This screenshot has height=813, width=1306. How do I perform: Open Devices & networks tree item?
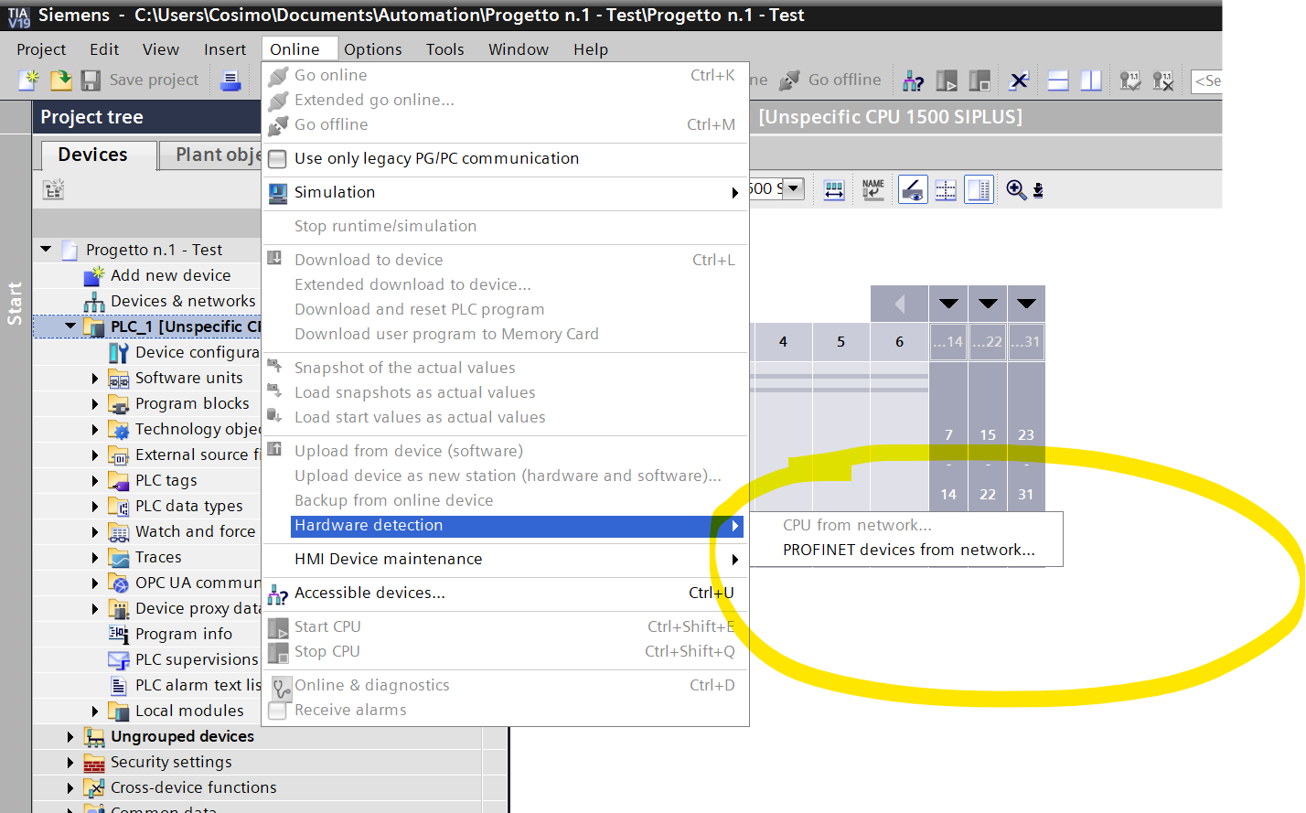point(183,301)
